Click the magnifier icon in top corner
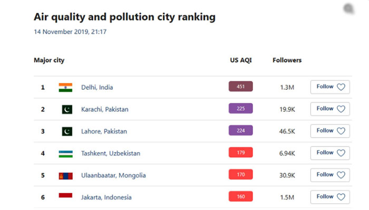 348,9
